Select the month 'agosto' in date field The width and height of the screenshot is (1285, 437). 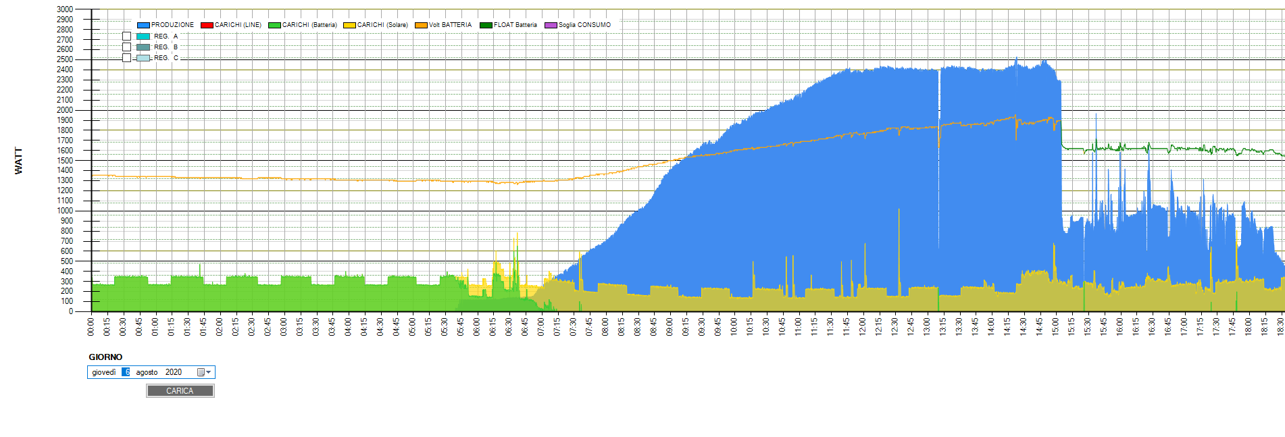(x=147, y=372)
